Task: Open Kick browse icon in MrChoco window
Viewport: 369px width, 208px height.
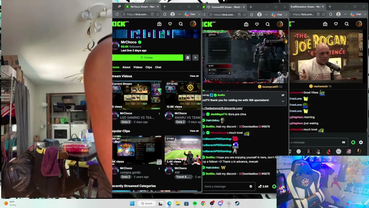Action: (159, 24)
